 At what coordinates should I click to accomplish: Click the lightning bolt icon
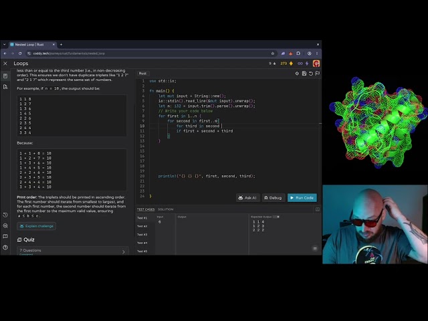[307, 64]
